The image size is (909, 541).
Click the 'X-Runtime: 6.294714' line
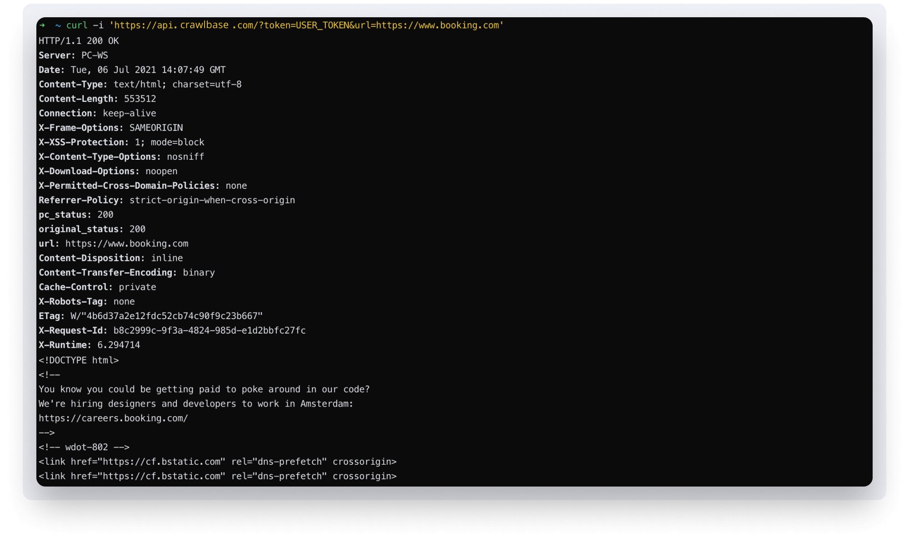(90, 345)
